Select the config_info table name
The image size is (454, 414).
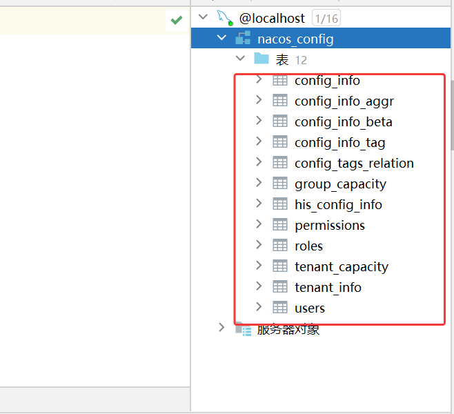327,81
